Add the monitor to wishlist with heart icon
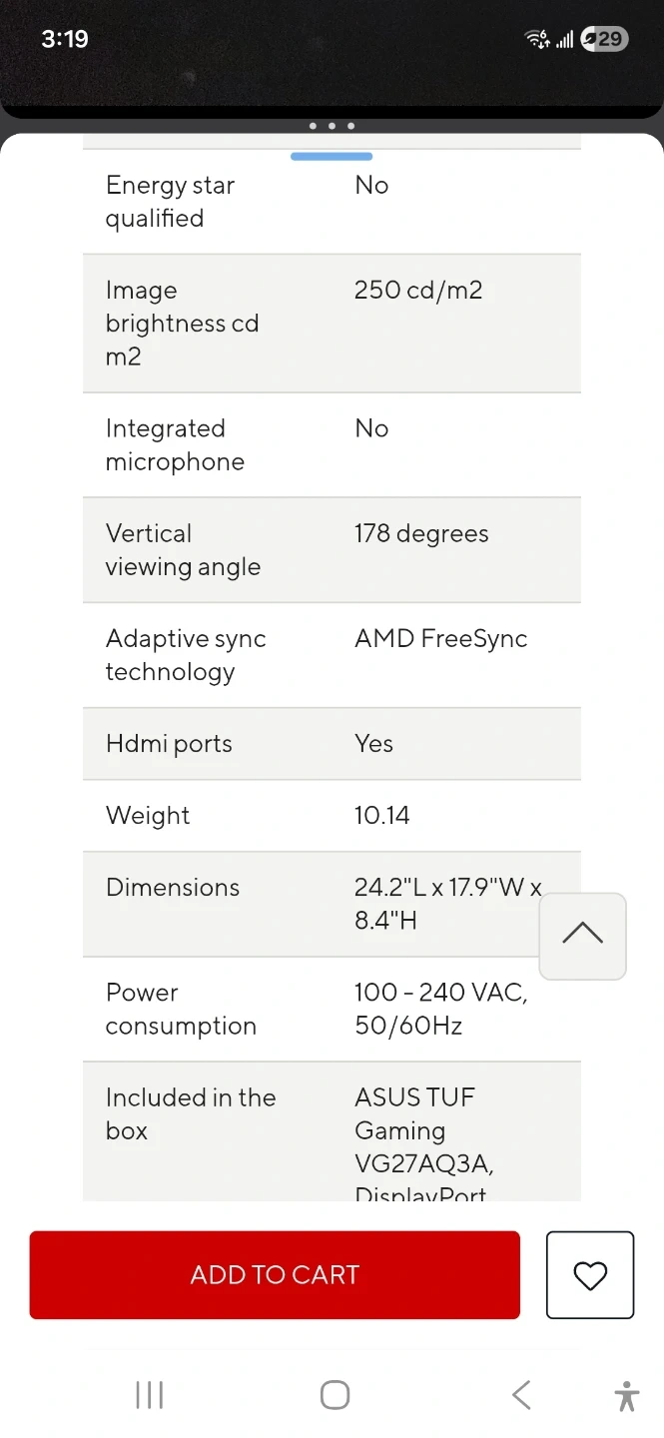 point(590,1275)
